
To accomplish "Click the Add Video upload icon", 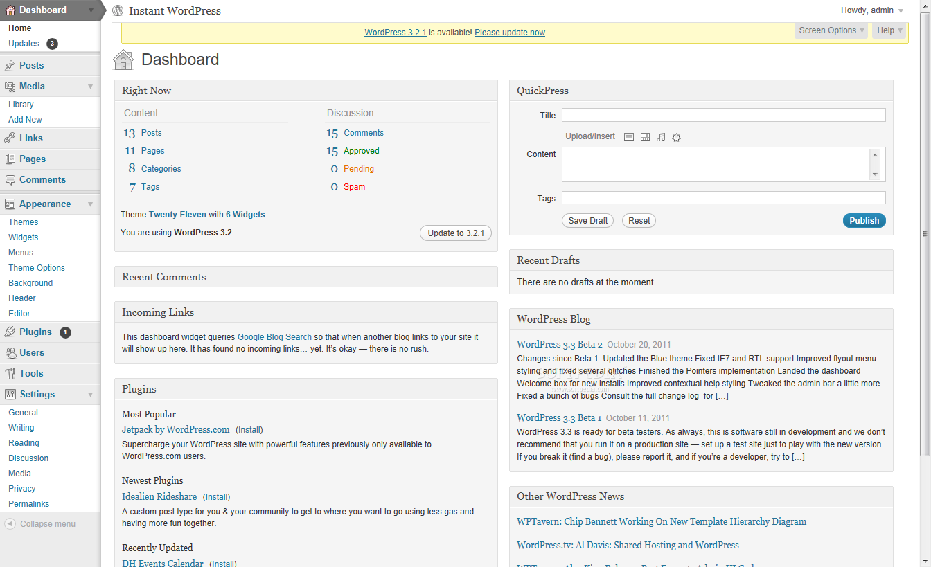I will tap(645, 137).
